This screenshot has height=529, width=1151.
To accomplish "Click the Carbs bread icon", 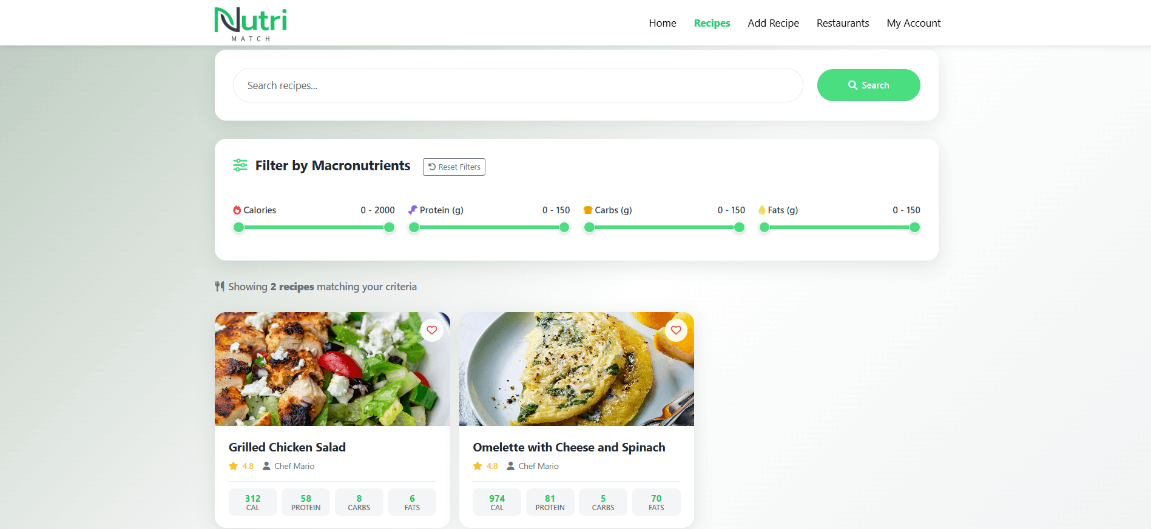I will (x=587, y=210).
